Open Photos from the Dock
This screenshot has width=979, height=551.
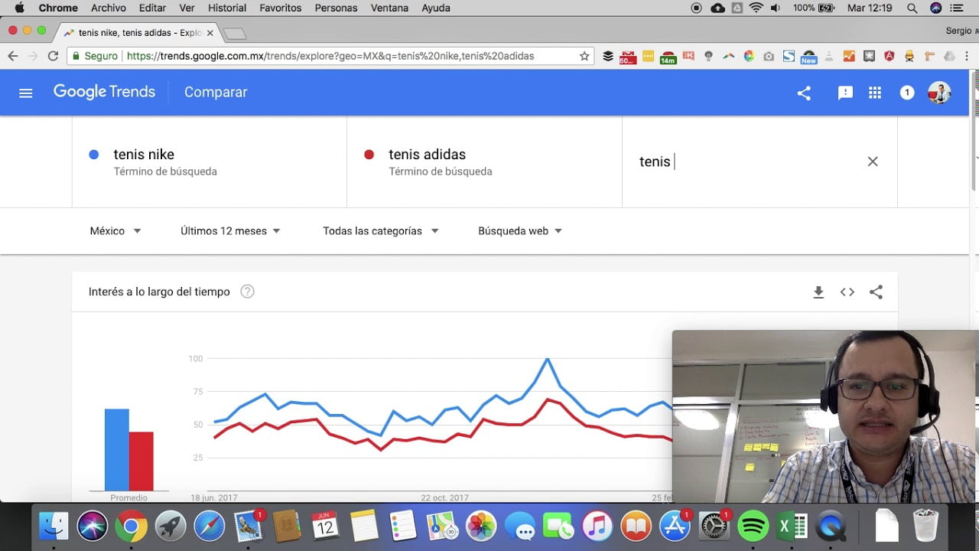[x=481, y=527]
